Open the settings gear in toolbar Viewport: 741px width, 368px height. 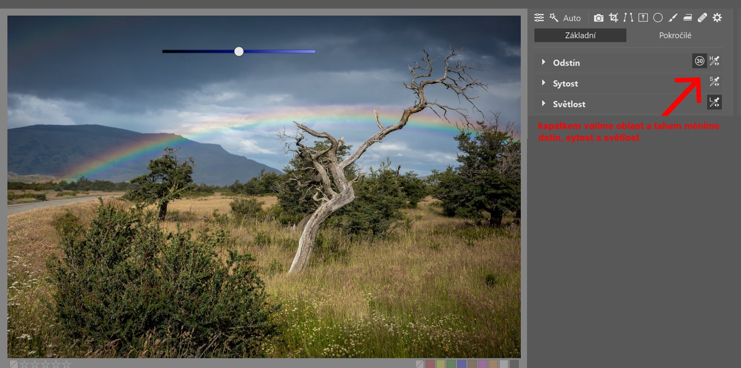[x=717, y=18]
